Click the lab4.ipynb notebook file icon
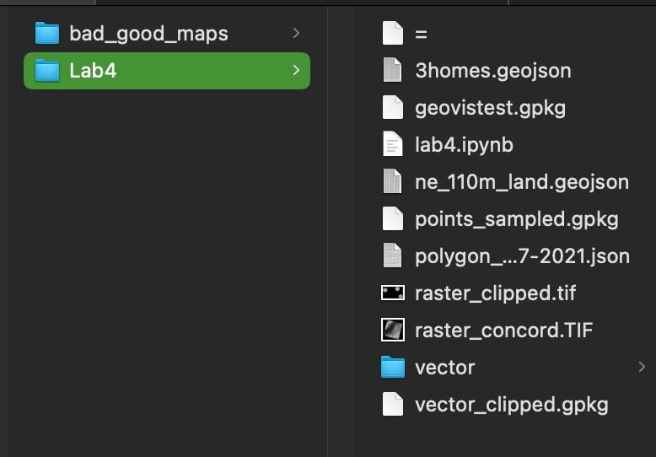This screenshot has width=656, height=457. (x=393, y=145)
